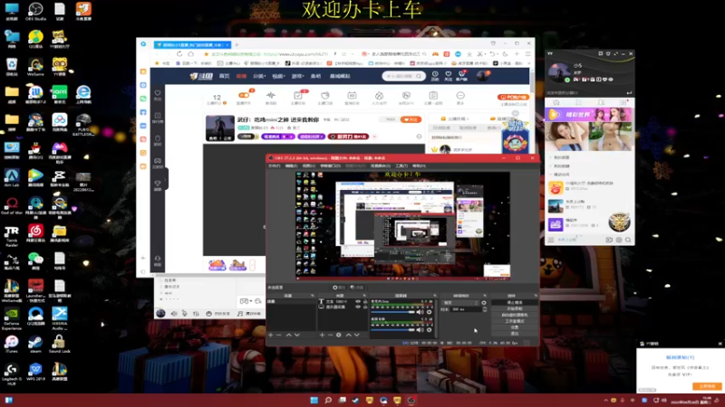Click the Windows Start button on taskbar

pyautogui.click(x=314, y=400)
